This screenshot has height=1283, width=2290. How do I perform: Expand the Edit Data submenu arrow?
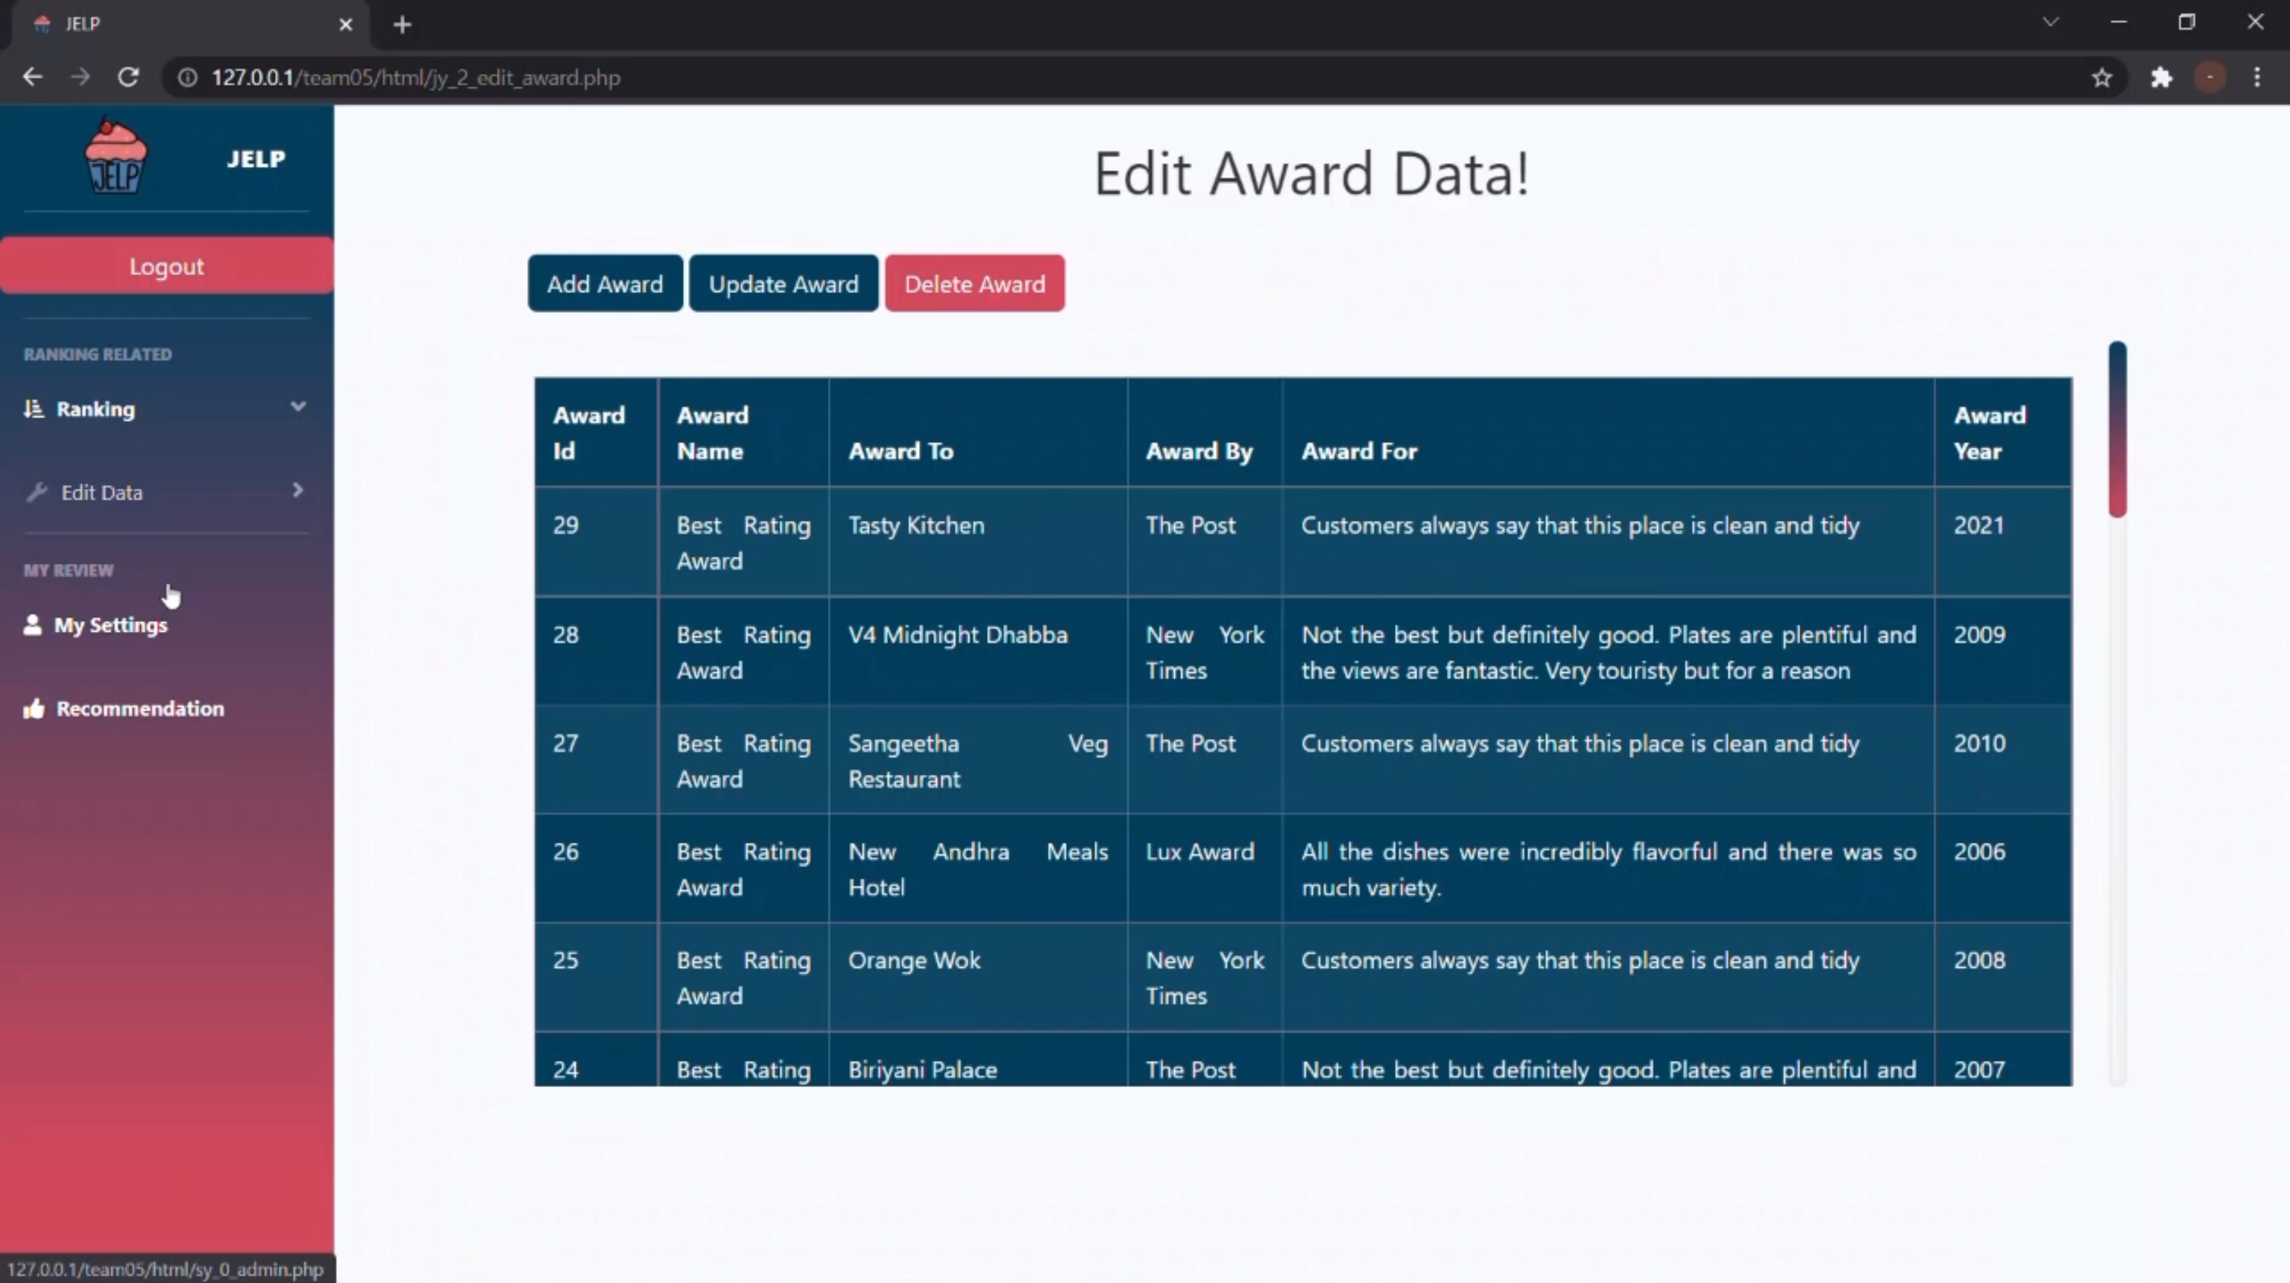pyautogui.click(x=298, y=490)
